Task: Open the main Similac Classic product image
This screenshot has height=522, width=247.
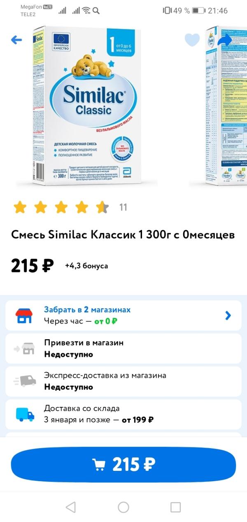Action: tap(88, 106)
